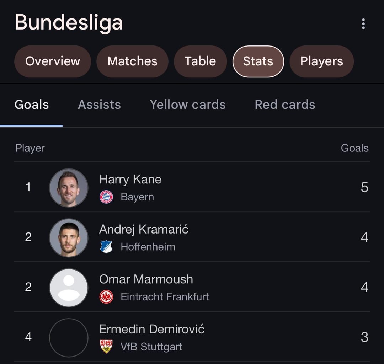This screenshot has width=384, height=364.
Task: Open Harry Kane's profile photo
Action: tap(69, 188)
